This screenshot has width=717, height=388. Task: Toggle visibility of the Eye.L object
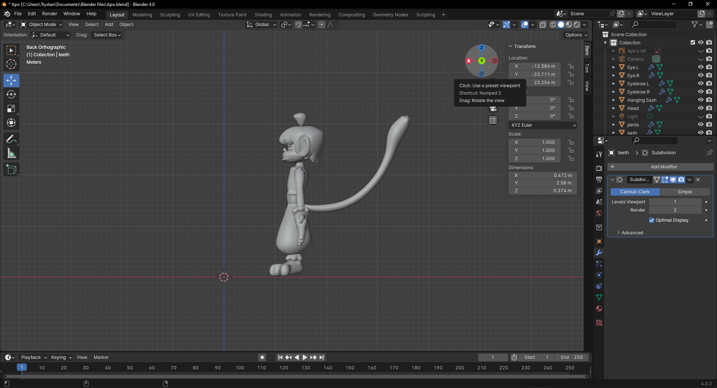pyautogui.click(x=701, y=67)
